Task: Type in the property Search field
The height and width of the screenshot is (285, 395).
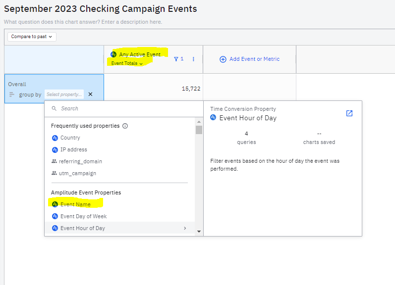Action: pyautogui.click(x=124, y=108)
